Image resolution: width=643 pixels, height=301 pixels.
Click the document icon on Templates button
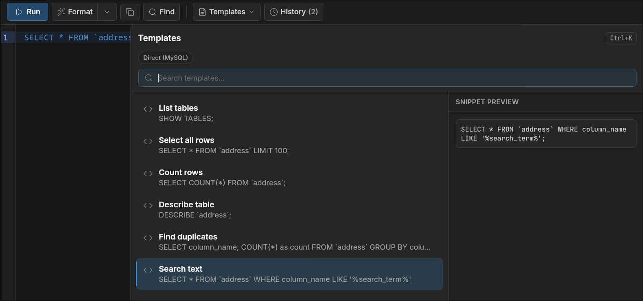pyautogui.click(x=202, y=12)
